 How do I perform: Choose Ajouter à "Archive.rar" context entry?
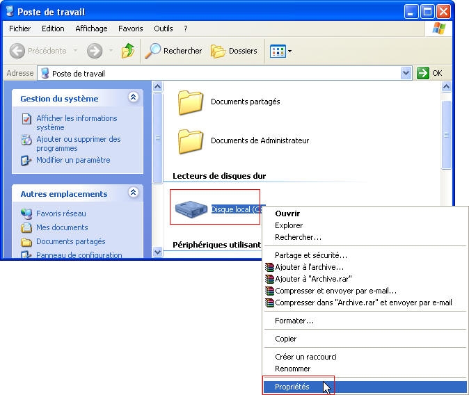pyautogui.click(x=365, y=279)
